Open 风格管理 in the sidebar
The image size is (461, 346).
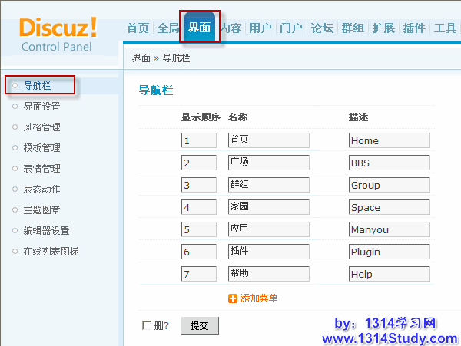41,127
